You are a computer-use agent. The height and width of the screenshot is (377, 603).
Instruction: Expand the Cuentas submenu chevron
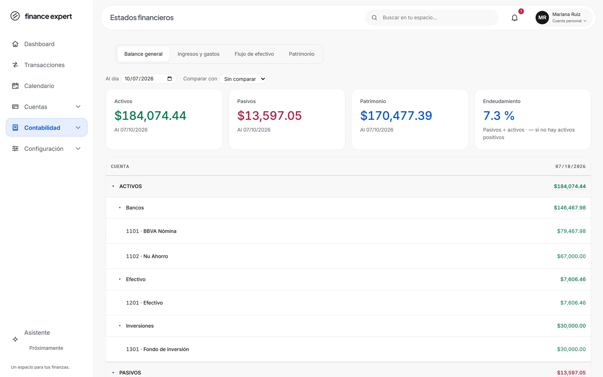click(x=78, y=107)
